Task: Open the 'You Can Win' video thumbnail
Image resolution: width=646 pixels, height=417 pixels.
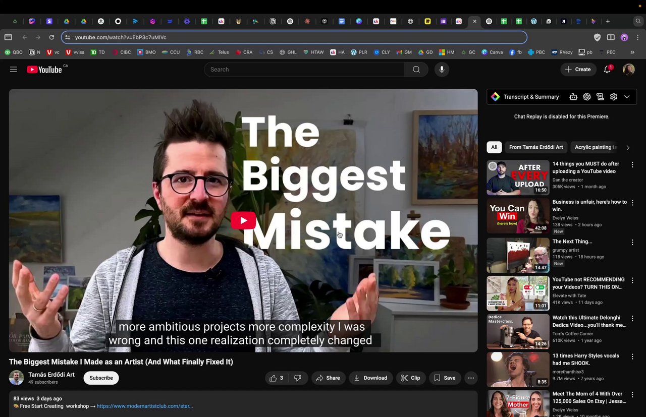Action: pyautogui.click(x=518, y=216)
